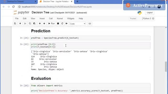
Task: Open the Widgets menu
Action: (x=71, y=19)
